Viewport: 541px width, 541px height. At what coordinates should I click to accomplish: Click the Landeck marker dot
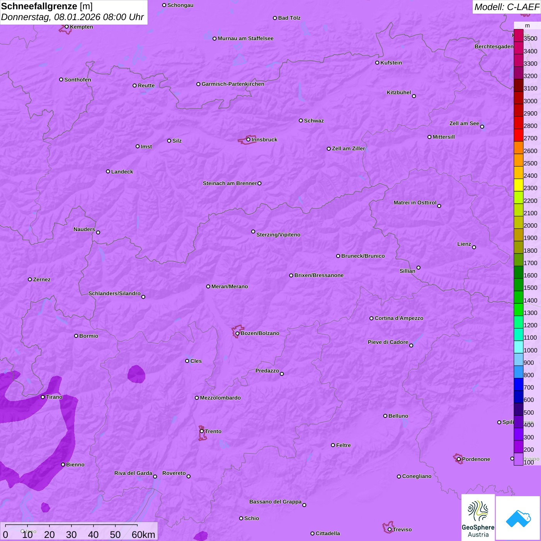click(x=108, y=172)
